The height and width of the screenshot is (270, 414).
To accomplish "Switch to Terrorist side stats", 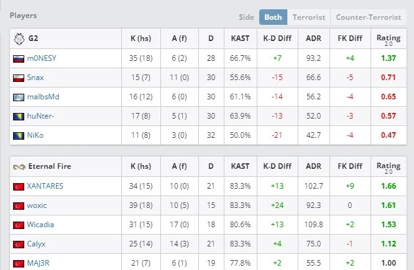I will click(308, 17).
